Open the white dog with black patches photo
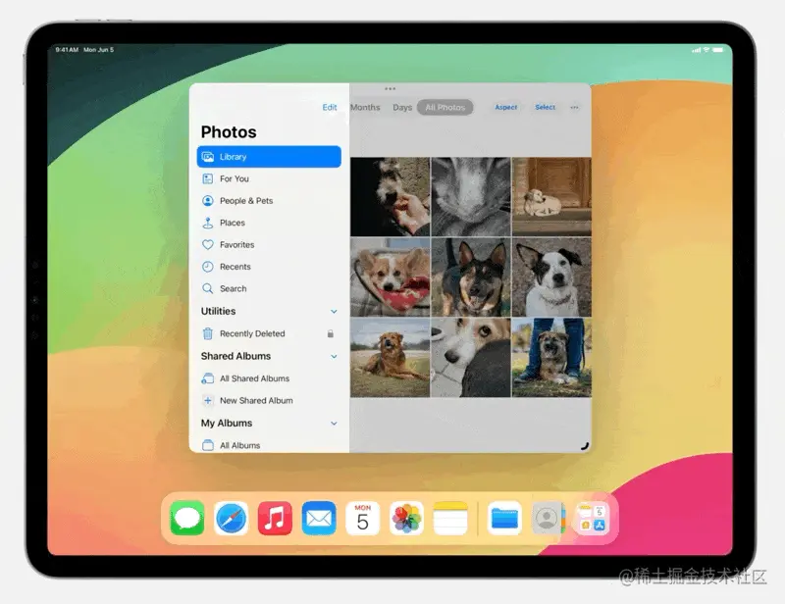This screenshot has width=785, height=604. [x=551, y=277]
